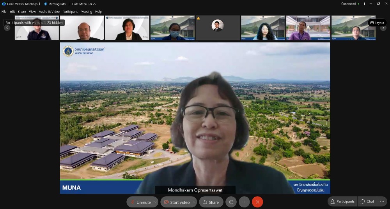Expand video options arrow next to Start video
390x209 pixels.
pos(194,202)
